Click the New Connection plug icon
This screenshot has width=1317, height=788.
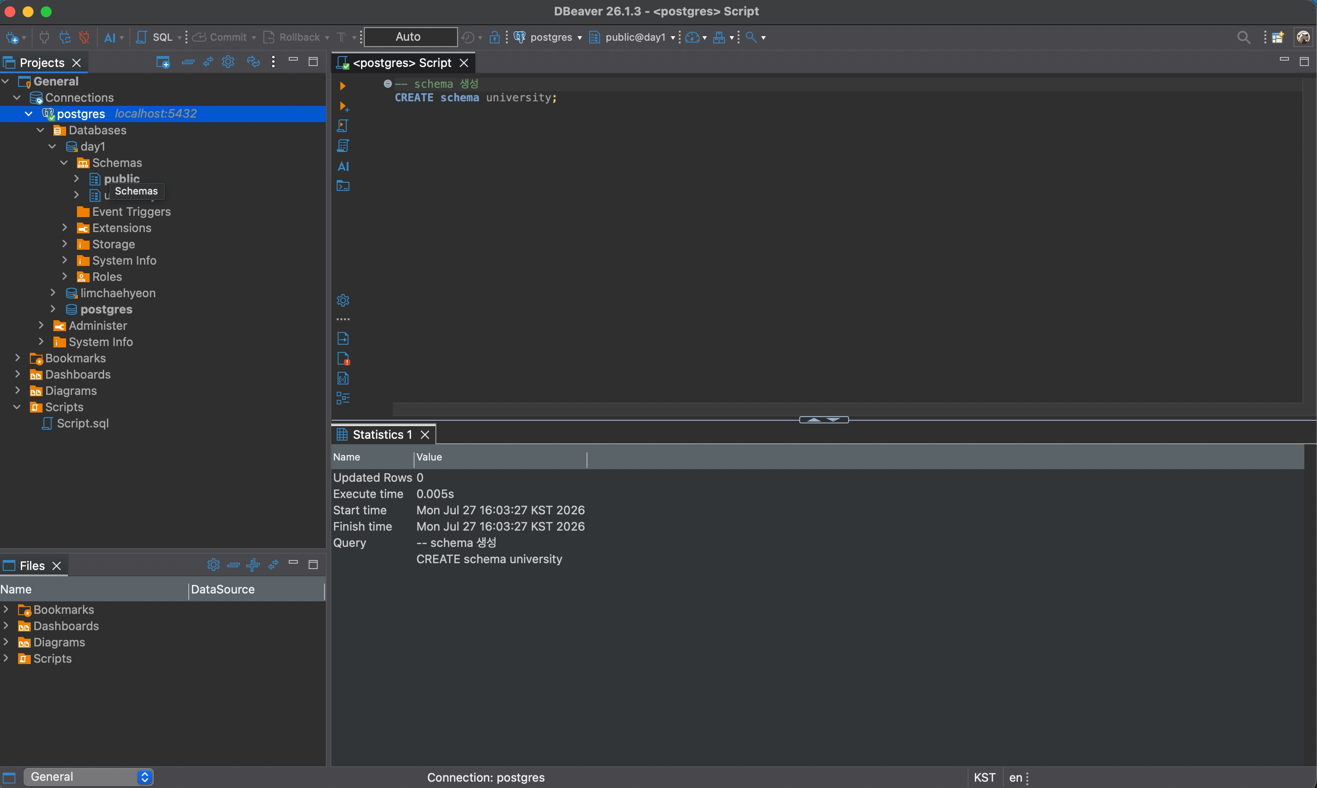pos(12,38)
